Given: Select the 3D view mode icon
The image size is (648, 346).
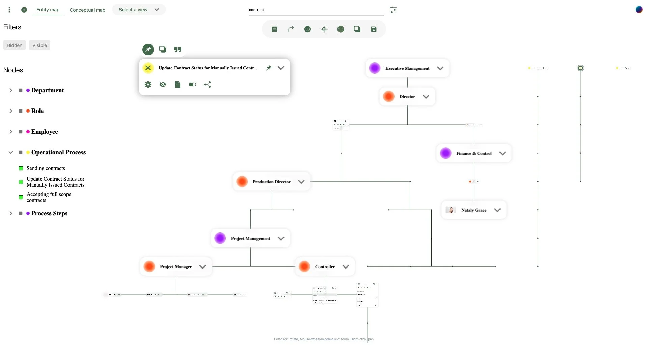Looking at the screenshot, I should (307, 29).
